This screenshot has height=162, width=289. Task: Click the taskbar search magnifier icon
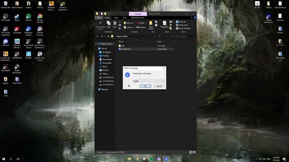(11, 159)
